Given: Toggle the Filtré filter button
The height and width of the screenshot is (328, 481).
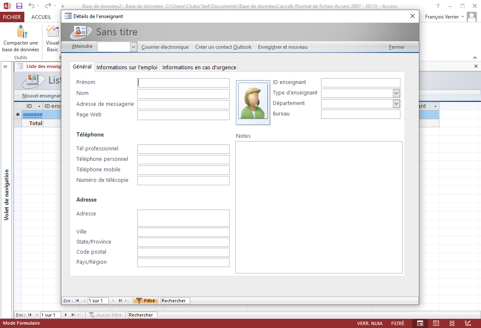Looking at the screenshot, I should [146, 301].
